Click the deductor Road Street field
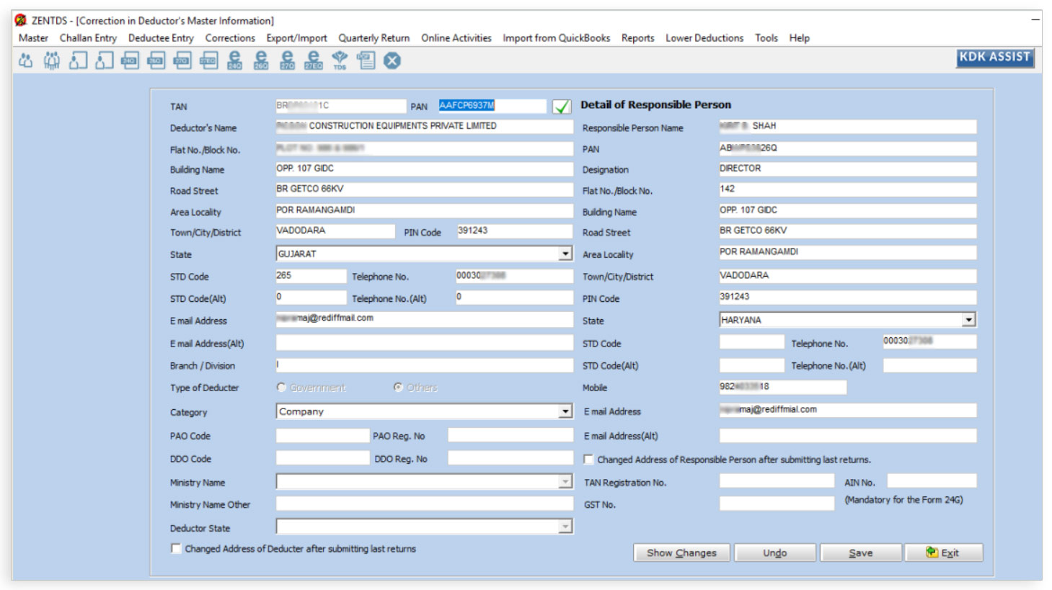The height and width of the screenshot is (590, 1052). (x=424, y=189)
